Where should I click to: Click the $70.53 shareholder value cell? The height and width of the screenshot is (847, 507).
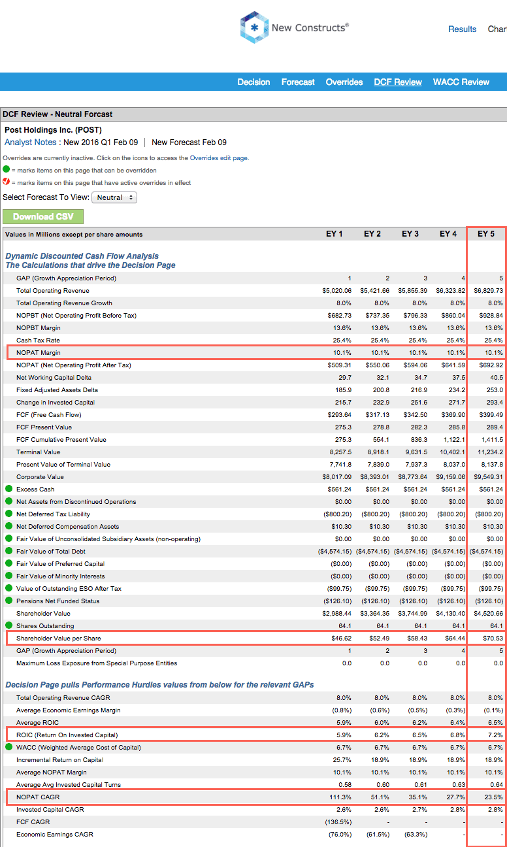pyautogui.click(x=492, y=638)
